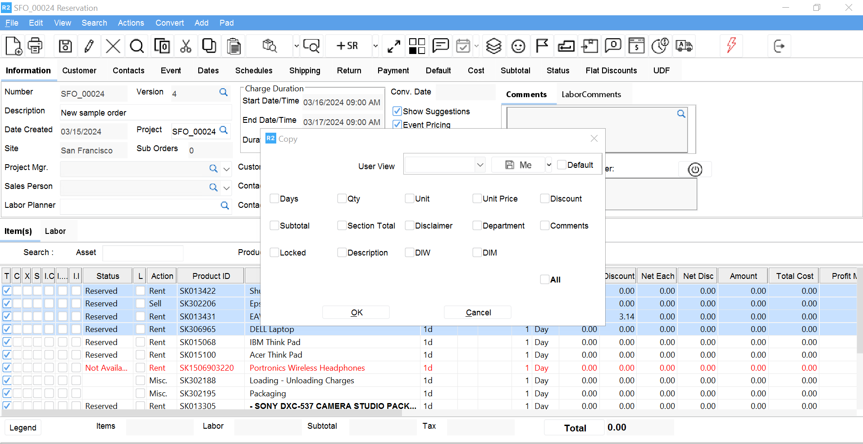Tick the Section Total checkbox
Screen dimensions: 863x444
point(342,225)
